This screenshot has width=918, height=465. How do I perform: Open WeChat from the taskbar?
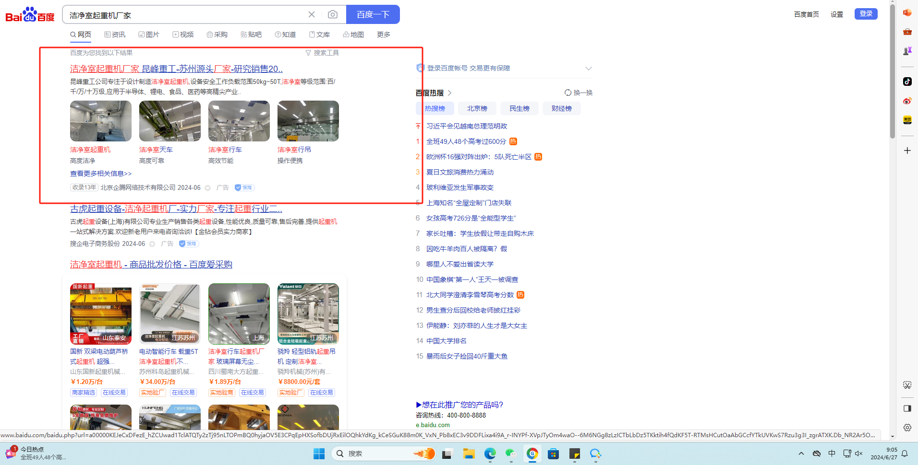(511, 453)
